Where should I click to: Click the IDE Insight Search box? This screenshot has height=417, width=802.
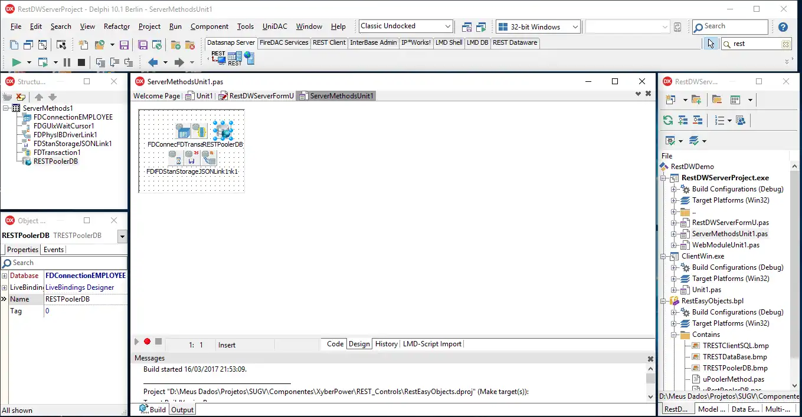(x=730, y=27)
